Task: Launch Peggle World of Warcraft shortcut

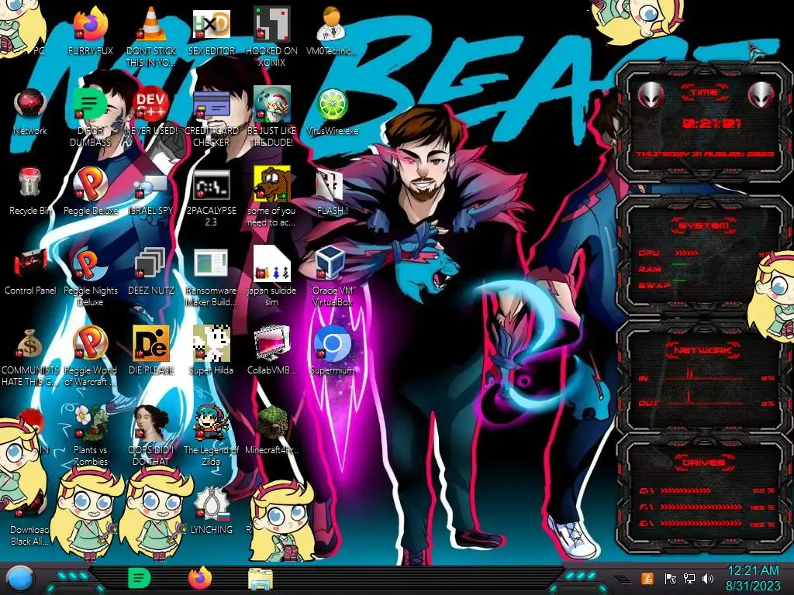Action: 91,343
